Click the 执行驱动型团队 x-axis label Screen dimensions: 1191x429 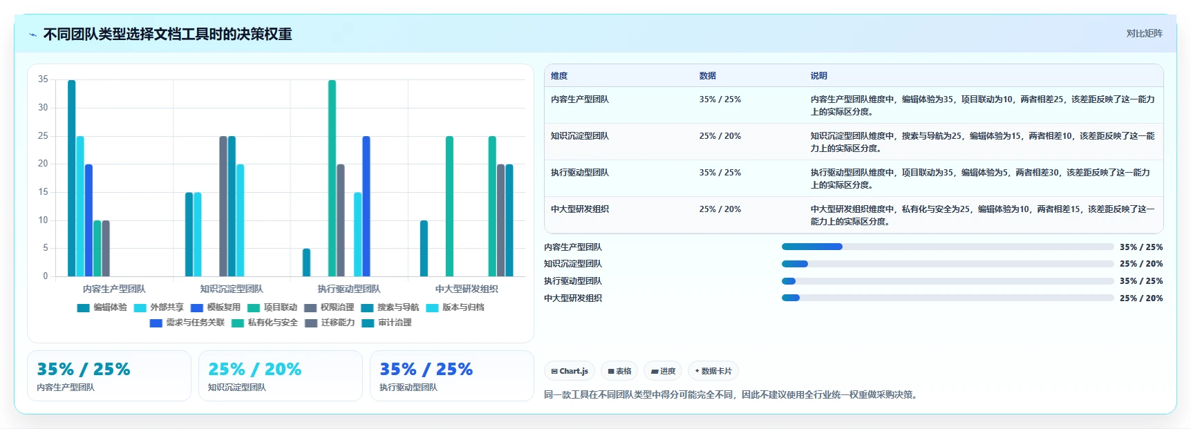click(x=349, y=289)
